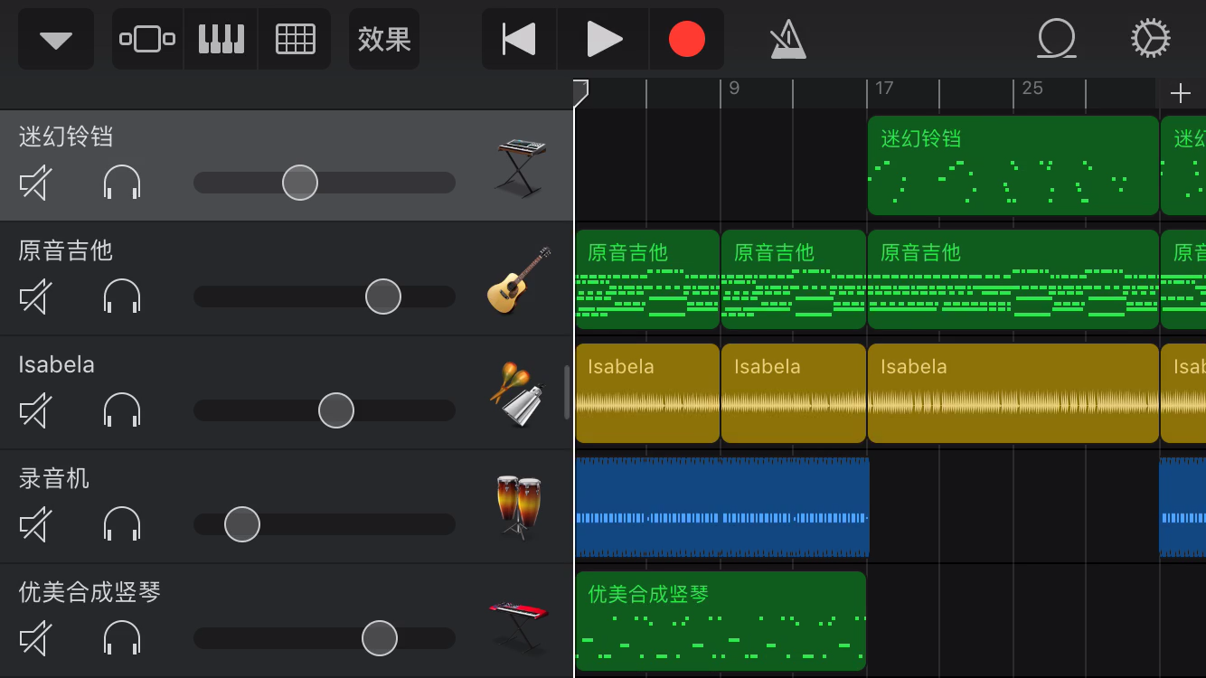
Task: Go to beginning of song
Action: click(x=519, y=39)
